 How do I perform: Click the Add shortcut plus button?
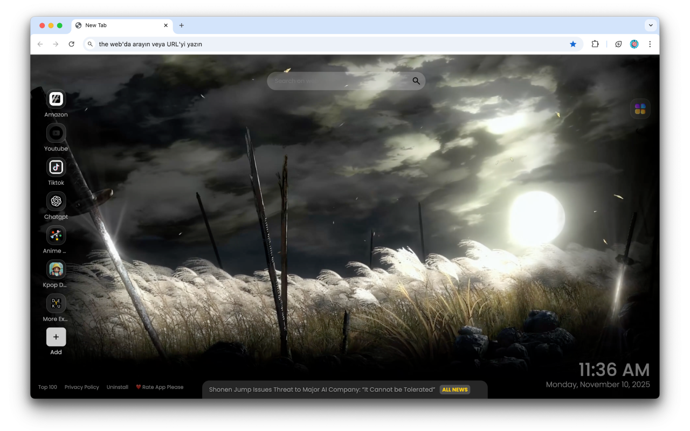pyautogui.click(x=56, y=337)
